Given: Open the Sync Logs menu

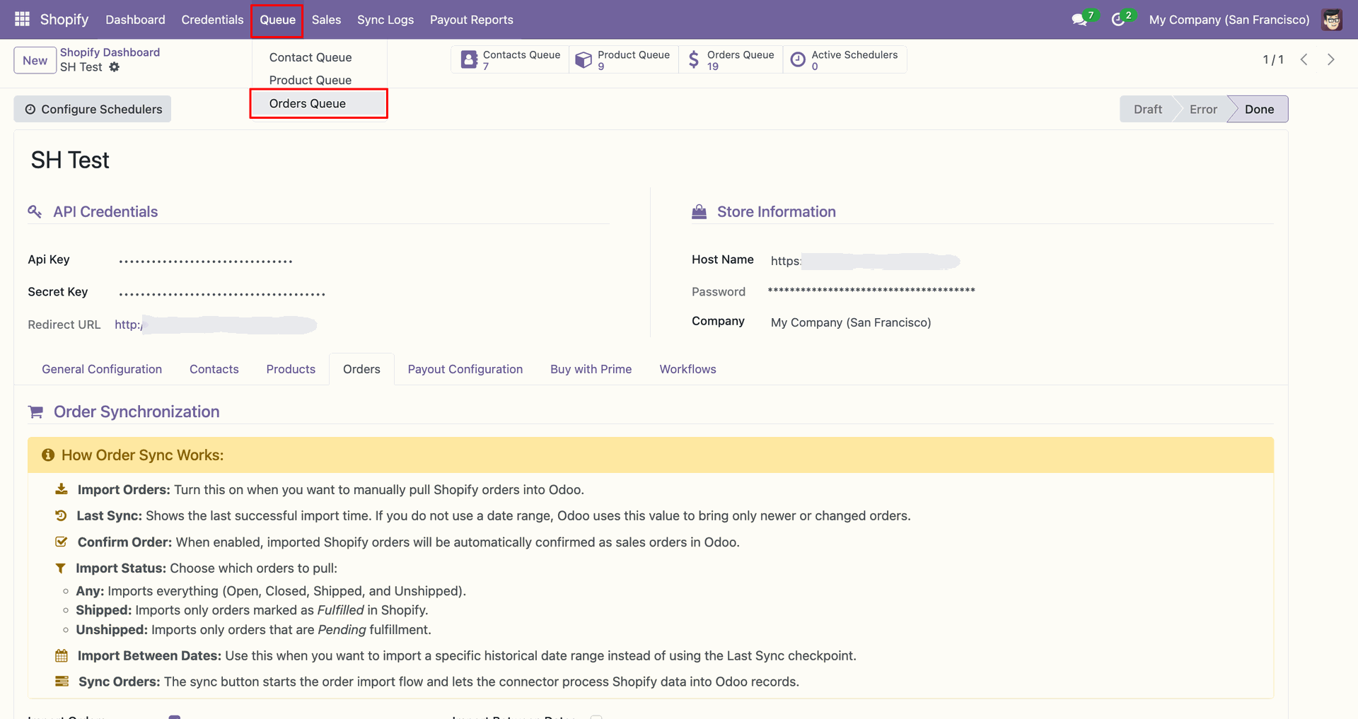Looking at the screenshot, I should (385, 20).
